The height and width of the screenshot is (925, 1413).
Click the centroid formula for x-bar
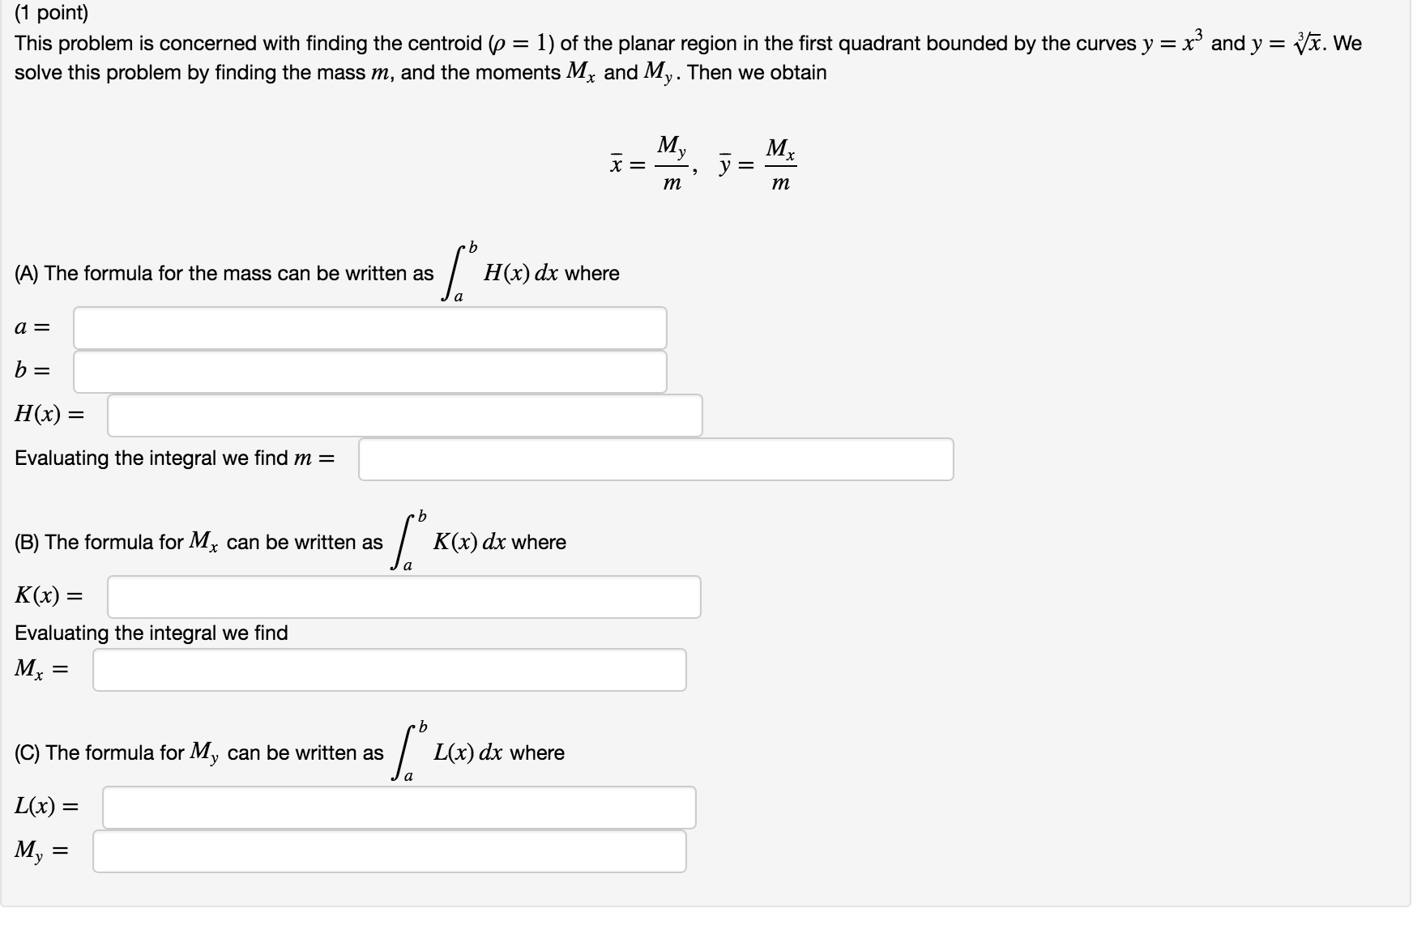(648, 160)
